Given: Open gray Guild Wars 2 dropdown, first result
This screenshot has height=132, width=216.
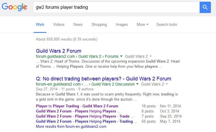Looking at the screenshot, I should click(x=151, y=56).
